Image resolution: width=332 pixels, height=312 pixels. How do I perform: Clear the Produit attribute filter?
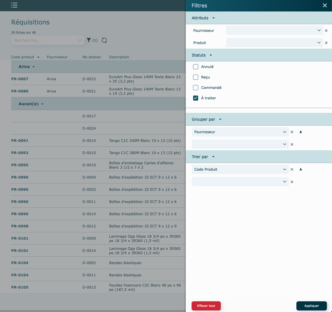[326, 43]
